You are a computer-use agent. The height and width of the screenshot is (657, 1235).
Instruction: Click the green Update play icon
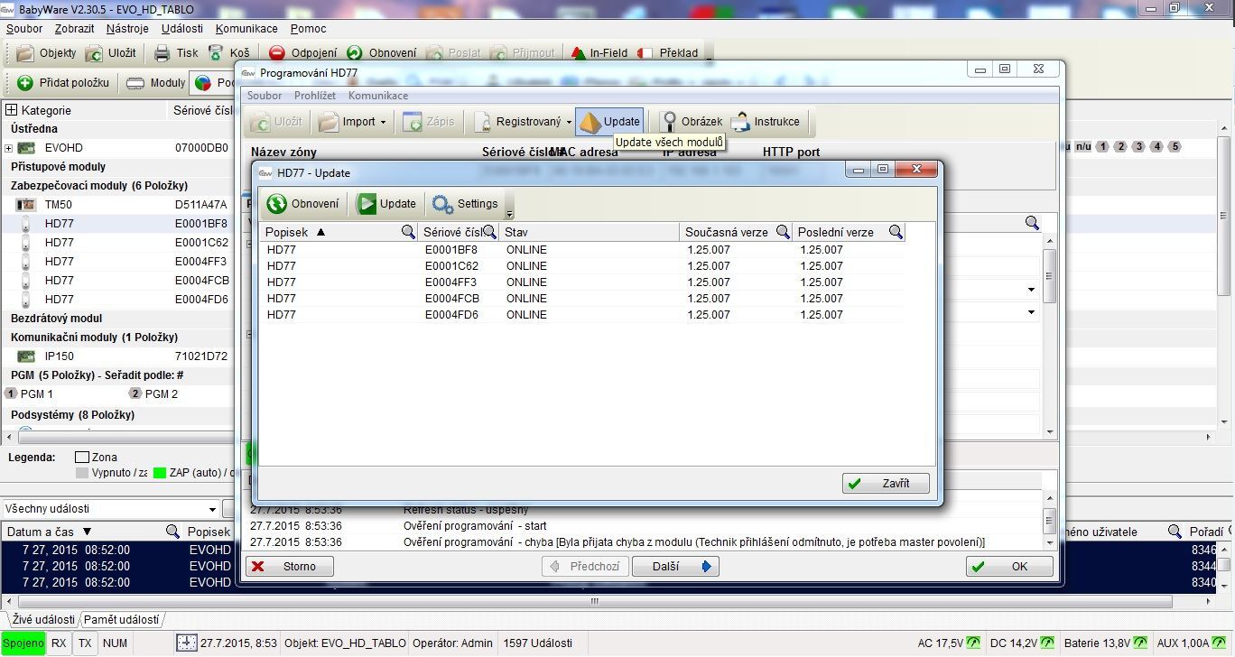coord(367,204)
